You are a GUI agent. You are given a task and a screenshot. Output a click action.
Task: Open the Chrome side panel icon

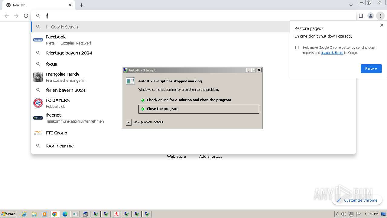tap(361, 16)
